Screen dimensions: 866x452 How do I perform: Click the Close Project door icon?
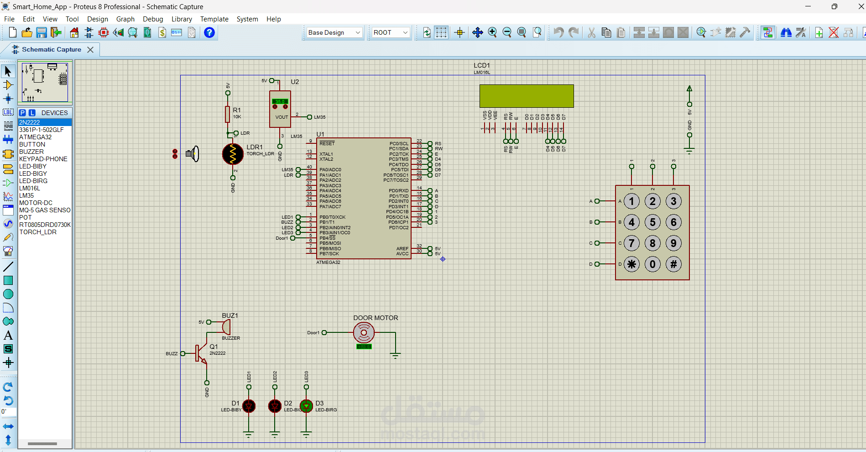point(56,32)
